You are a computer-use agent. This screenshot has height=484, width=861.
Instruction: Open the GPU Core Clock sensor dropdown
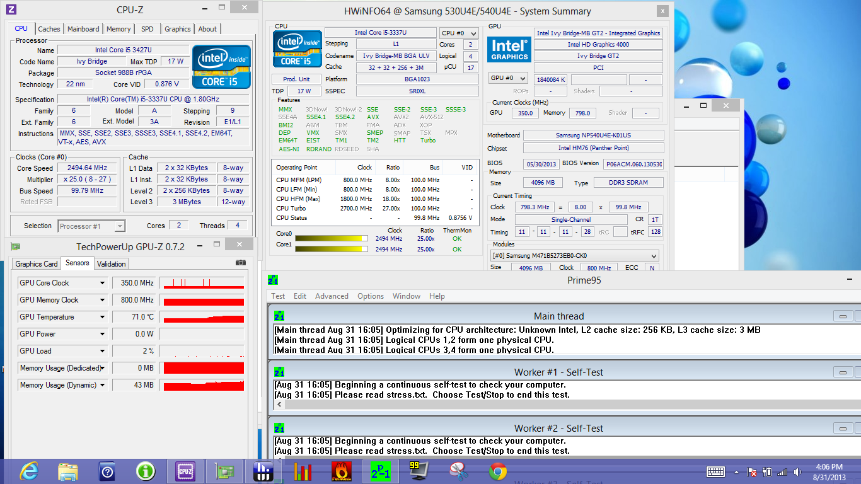[102, 283]
